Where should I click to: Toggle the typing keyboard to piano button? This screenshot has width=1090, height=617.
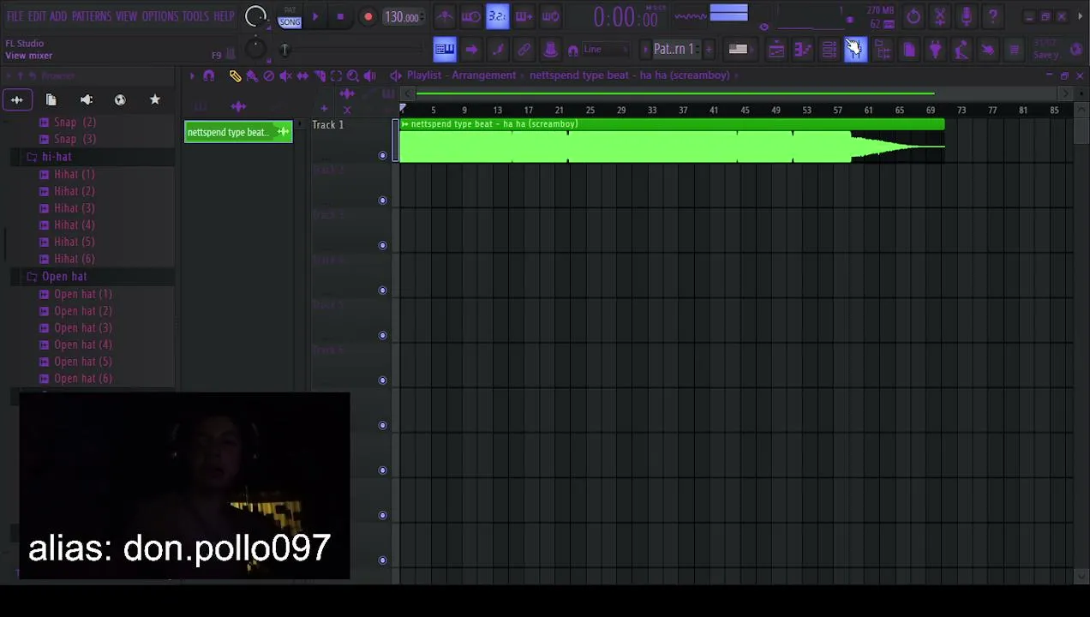445,50
